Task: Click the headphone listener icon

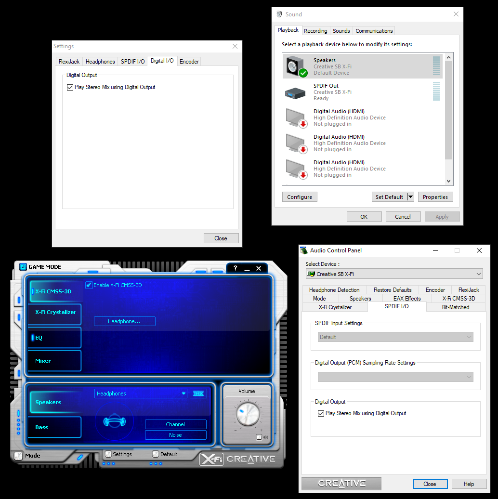Action: pos(114,421)
